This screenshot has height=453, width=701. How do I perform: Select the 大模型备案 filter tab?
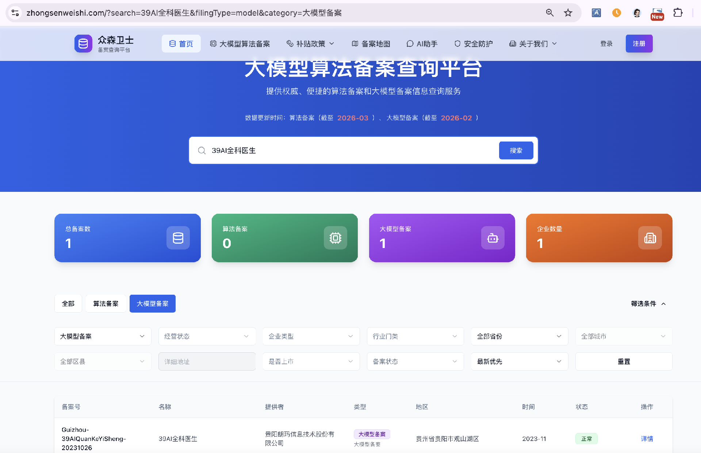[153, 303]
